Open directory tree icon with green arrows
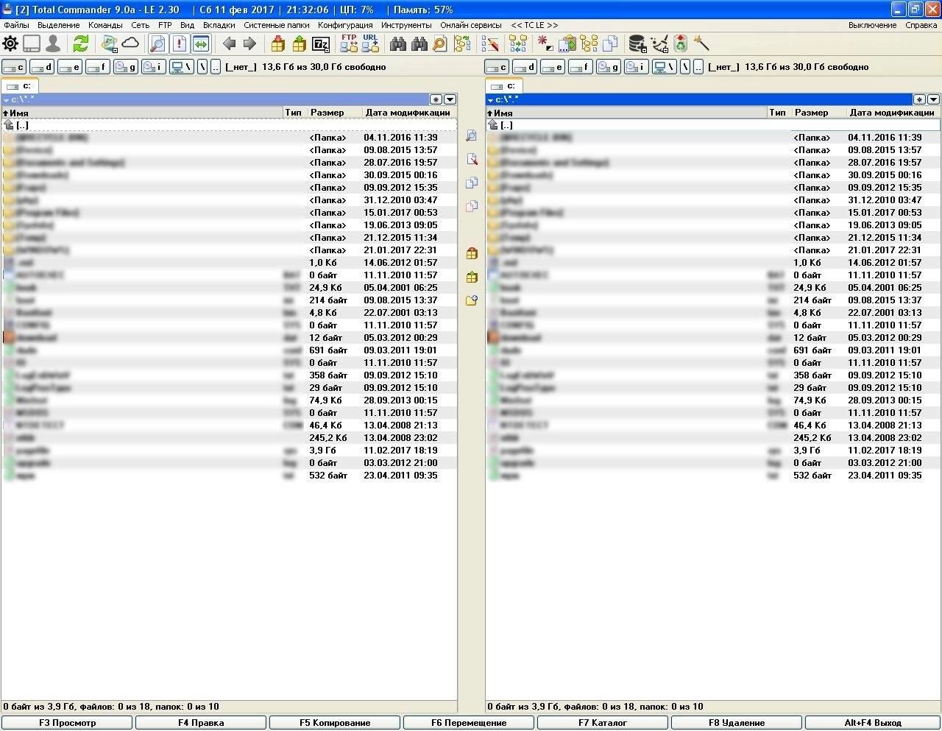The width and height of the screenshot is (942, 731). [462, 43]
